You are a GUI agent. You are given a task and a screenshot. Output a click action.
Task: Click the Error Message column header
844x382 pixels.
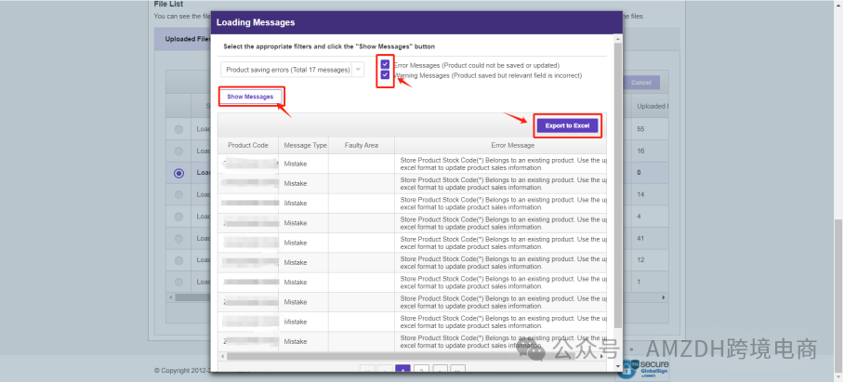pyautogui.click(x=512, y=145)
